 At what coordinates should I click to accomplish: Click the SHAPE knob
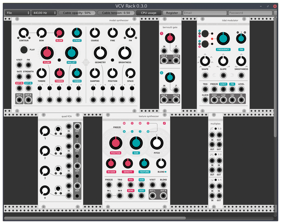(205, 61)
